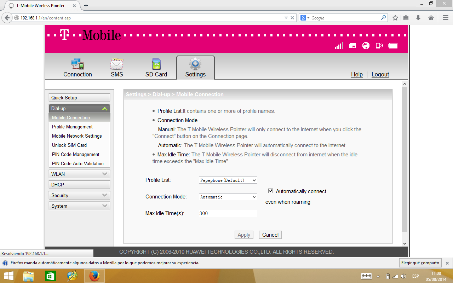The image size is (453, 283).
Task: Click the Max Idle Time input field
Action: (228, 213)
